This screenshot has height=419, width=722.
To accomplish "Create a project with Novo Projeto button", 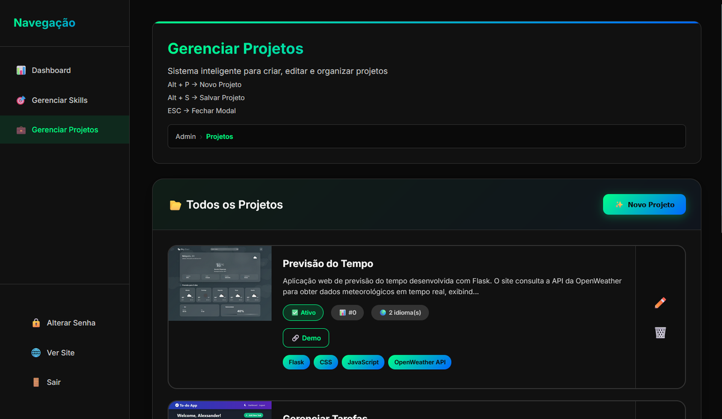I will point(644,204).
